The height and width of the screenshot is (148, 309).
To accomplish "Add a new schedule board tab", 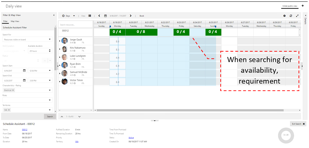I will coord(303,6).
